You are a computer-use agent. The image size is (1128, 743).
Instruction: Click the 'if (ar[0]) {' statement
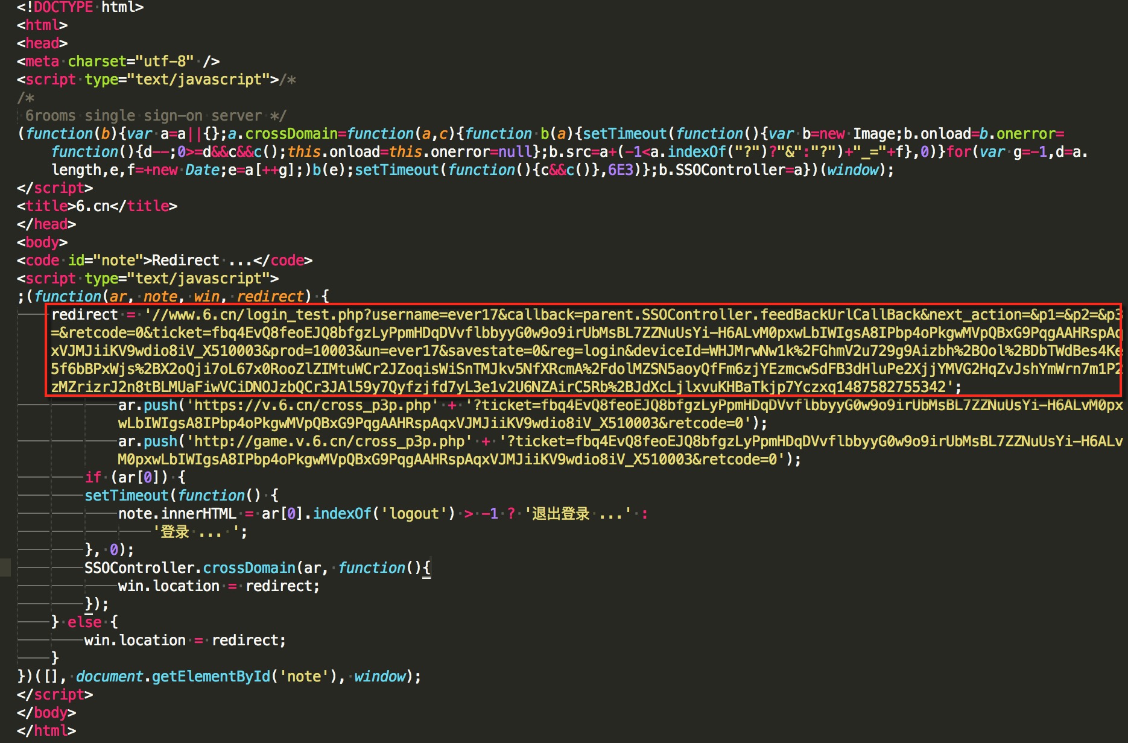point(135,478)
